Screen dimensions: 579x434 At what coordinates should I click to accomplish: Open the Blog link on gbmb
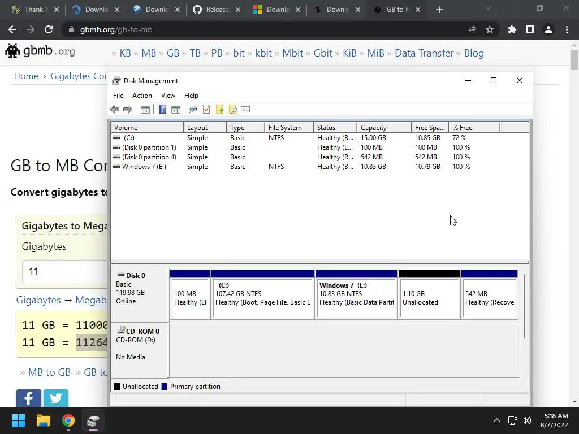pyautogui.click(x=474, y=53)
